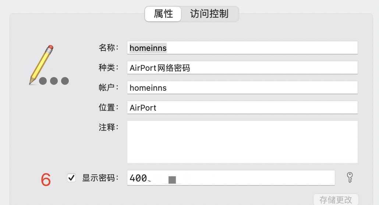Click the 注释 label
The image size is (379, 205).
109,127
